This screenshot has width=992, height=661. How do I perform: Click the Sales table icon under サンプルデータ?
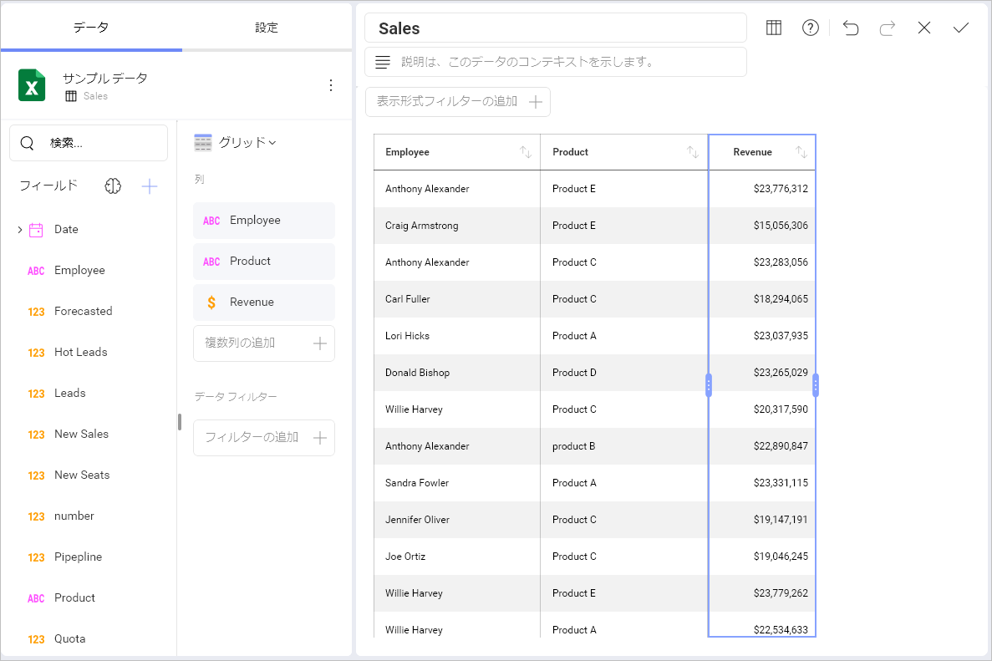click(x=71, y=96)
